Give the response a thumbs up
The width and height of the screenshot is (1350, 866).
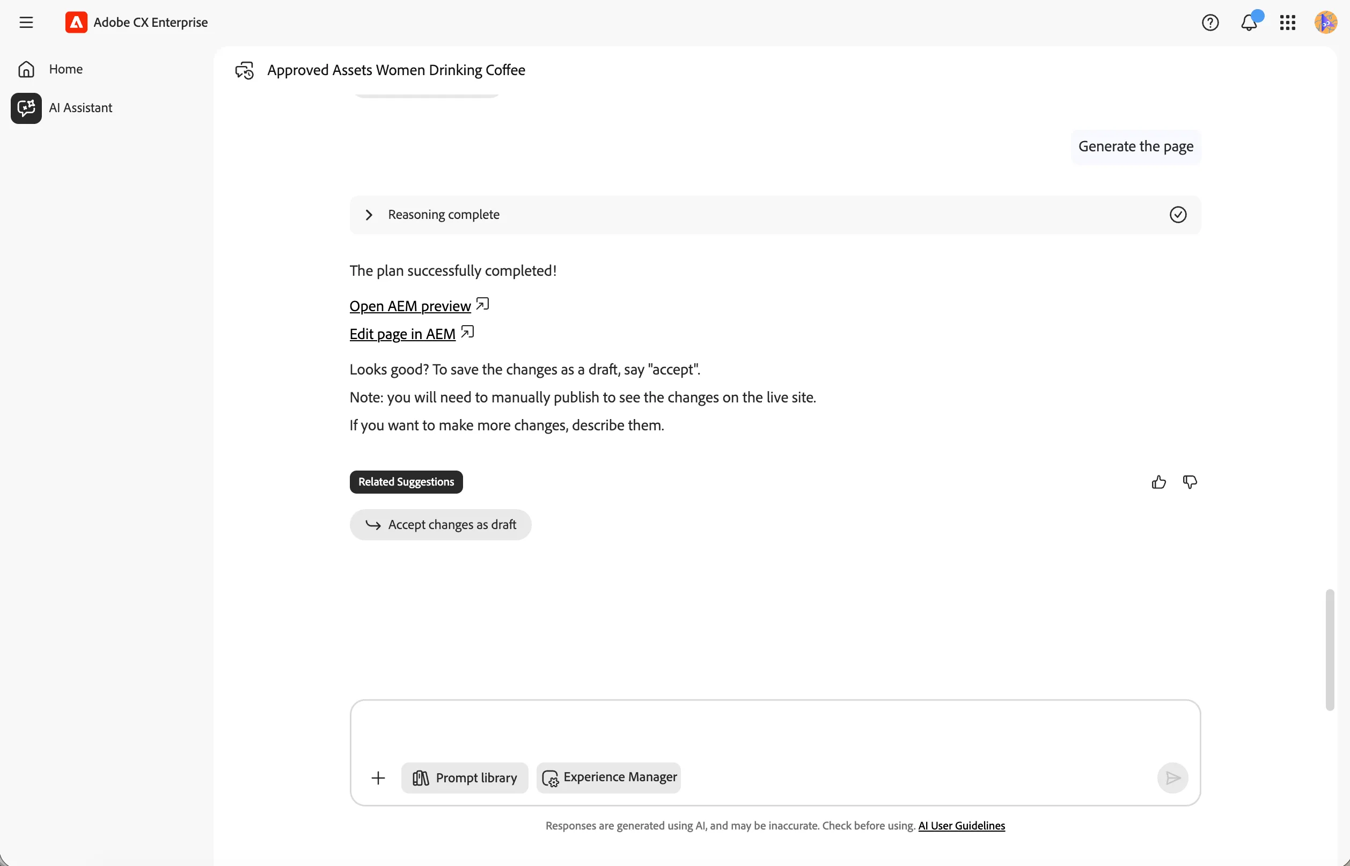coord(1158,482)
